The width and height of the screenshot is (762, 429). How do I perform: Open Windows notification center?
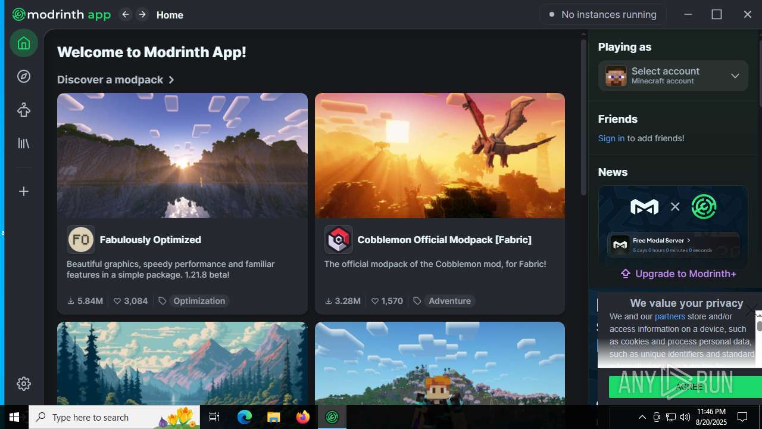(743, 417)
